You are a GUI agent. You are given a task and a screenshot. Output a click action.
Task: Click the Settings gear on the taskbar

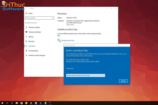(x=31, y=103)
